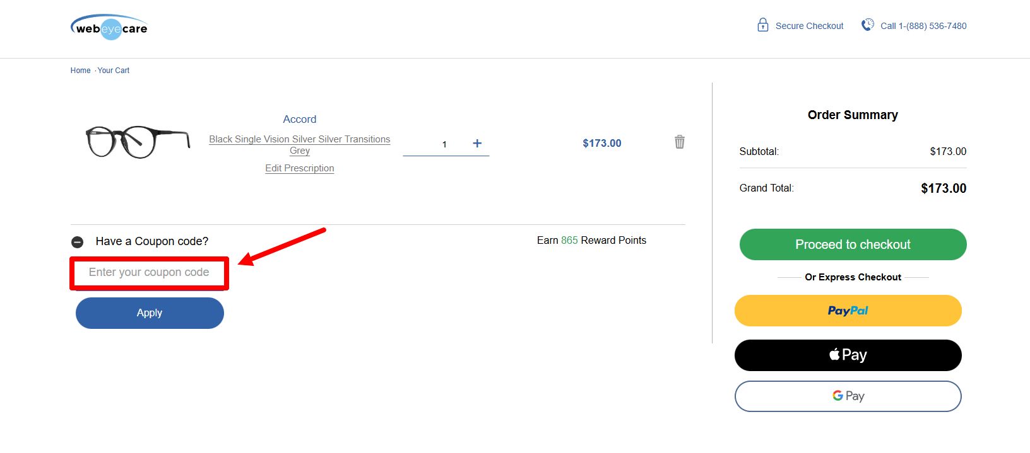
Task: Click the phone call icon
Action: pyautogui.click(x=868, y=25)
